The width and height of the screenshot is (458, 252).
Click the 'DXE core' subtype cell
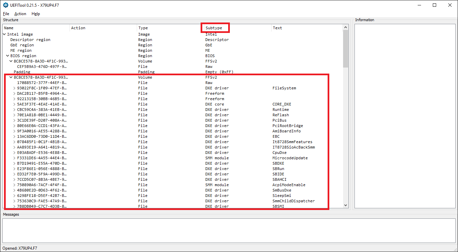click(214, 104)
